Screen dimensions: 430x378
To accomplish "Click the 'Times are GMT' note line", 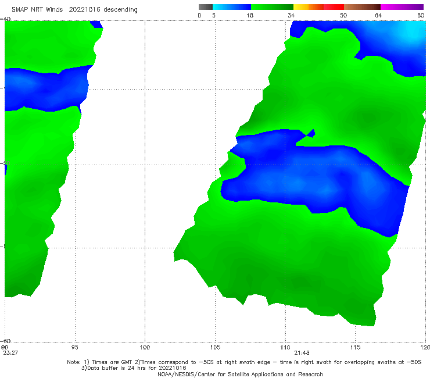I will pyautogui.click(x=244, y=362).
